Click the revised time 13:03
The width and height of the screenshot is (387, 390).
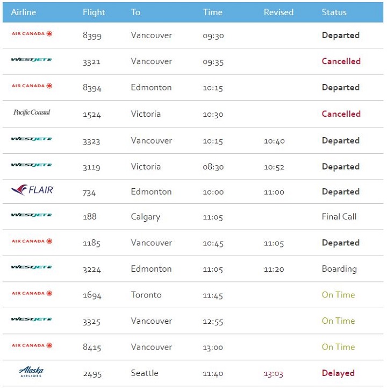274,373
